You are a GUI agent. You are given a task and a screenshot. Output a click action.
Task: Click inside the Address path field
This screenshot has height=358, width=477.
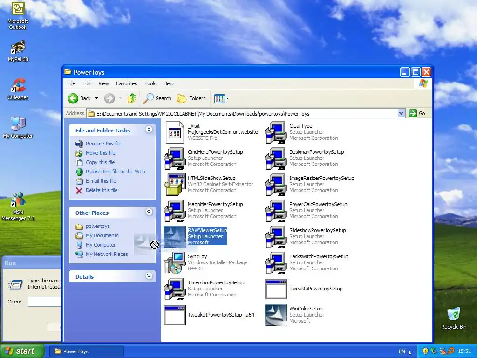pyautogui.click(x=242, y=114)
